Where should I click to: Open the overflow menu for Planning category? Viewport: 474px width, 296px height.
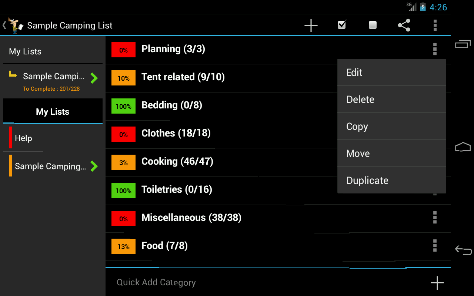pyautogui.click(x=435, y=49)
